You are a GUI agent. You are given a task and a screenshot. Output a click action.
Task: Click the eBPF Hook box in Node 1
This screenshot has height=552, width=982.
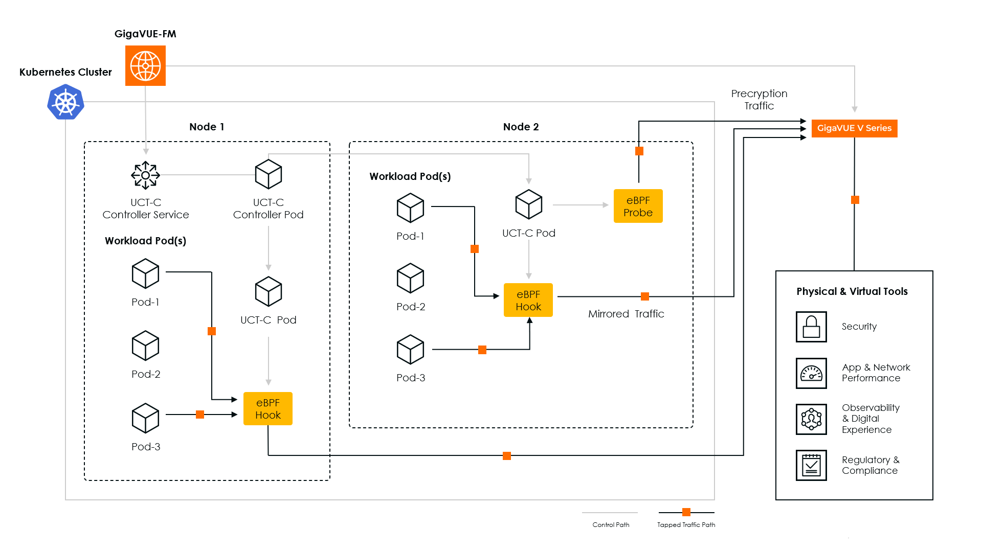268,408
